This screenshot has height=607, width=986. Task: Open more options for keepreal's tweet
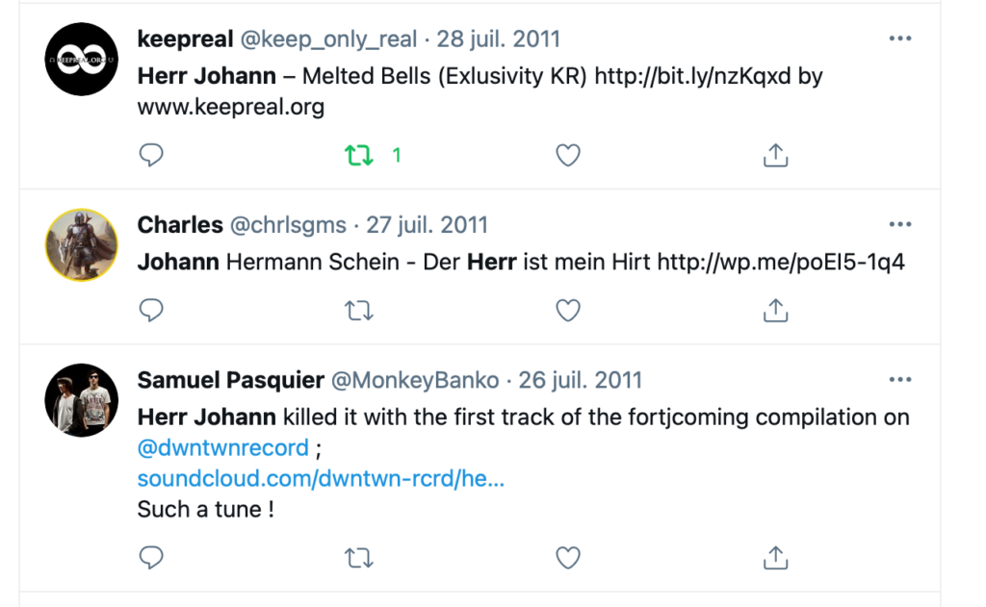(x=900, y=38)
